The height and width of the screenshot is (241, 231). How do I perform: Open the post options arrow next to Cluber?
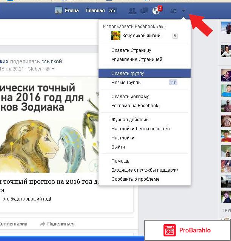53,69
